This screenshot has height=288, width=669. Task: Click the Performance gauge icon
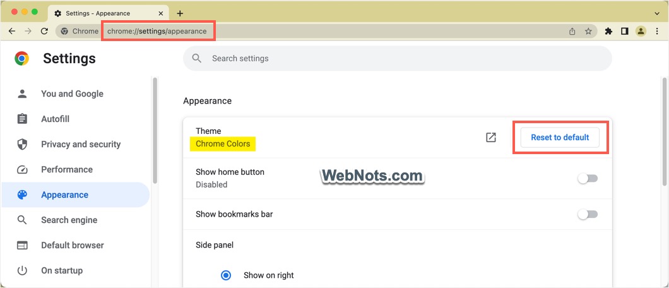[21, 170]
